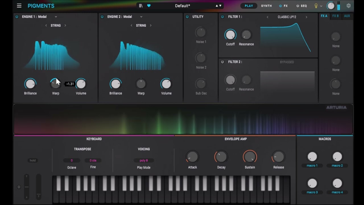Next Engine 2 STRING type arrow

click(150, 26)
